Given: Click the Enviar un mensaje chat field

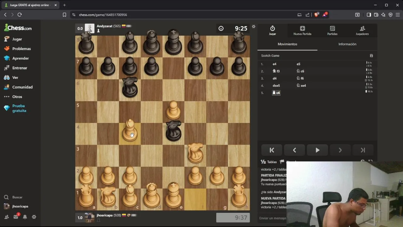Looking at the screenshot, I should 273,218.
